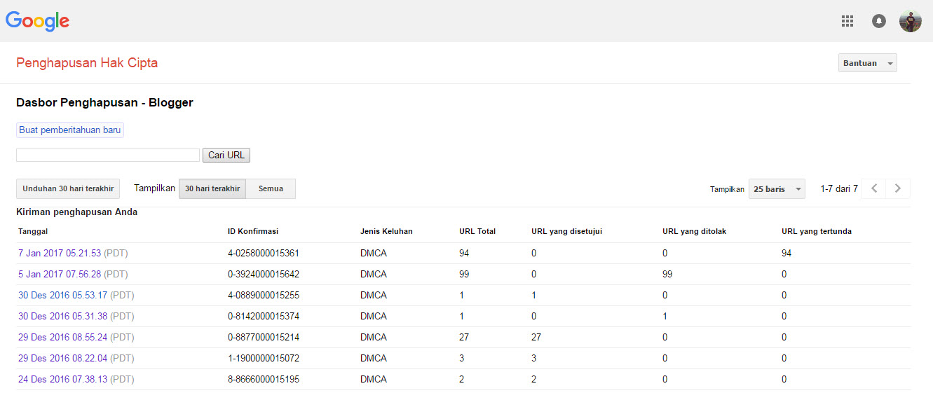Click rejected count 99 in 5 Jan row

click(667, 274)
